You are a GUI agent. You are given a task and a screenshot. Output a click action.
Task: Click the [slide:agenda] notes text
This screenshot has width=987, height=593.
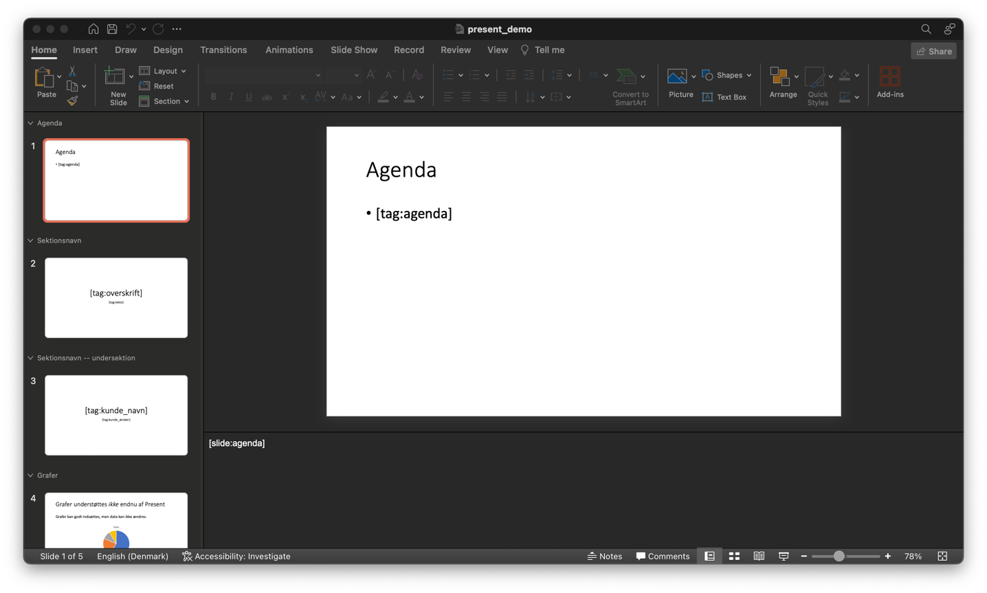236,443
